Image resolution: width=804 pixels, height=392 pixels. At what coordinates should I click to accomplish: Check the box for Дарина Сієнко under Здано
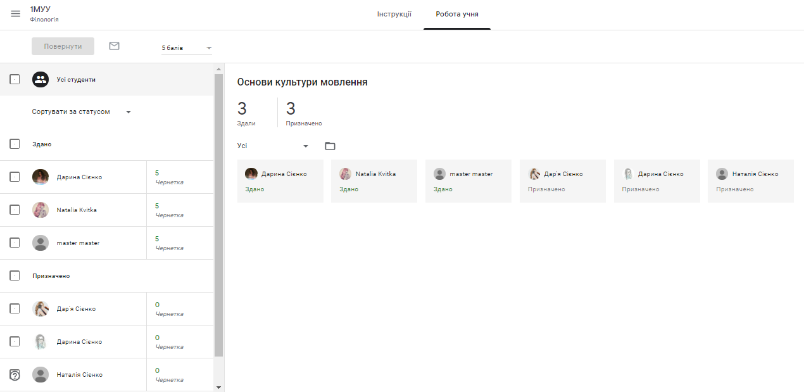point(15,177)
